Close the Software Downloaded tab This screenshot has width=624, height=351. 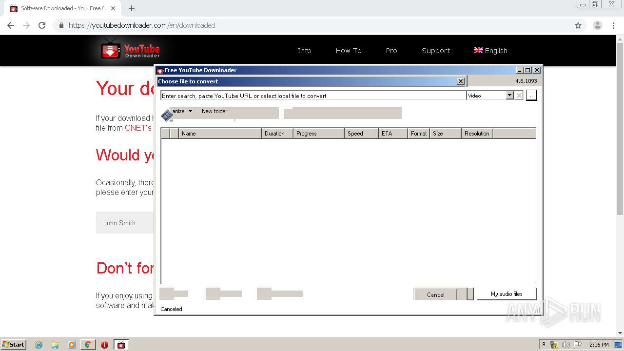coord(114,8)
